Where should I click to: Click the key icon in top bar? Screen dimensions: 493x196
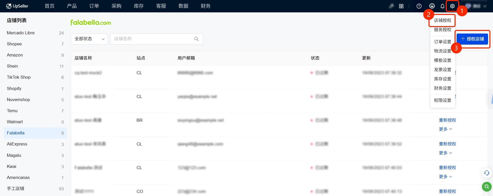pyautogui.click(x=392, y=6)
